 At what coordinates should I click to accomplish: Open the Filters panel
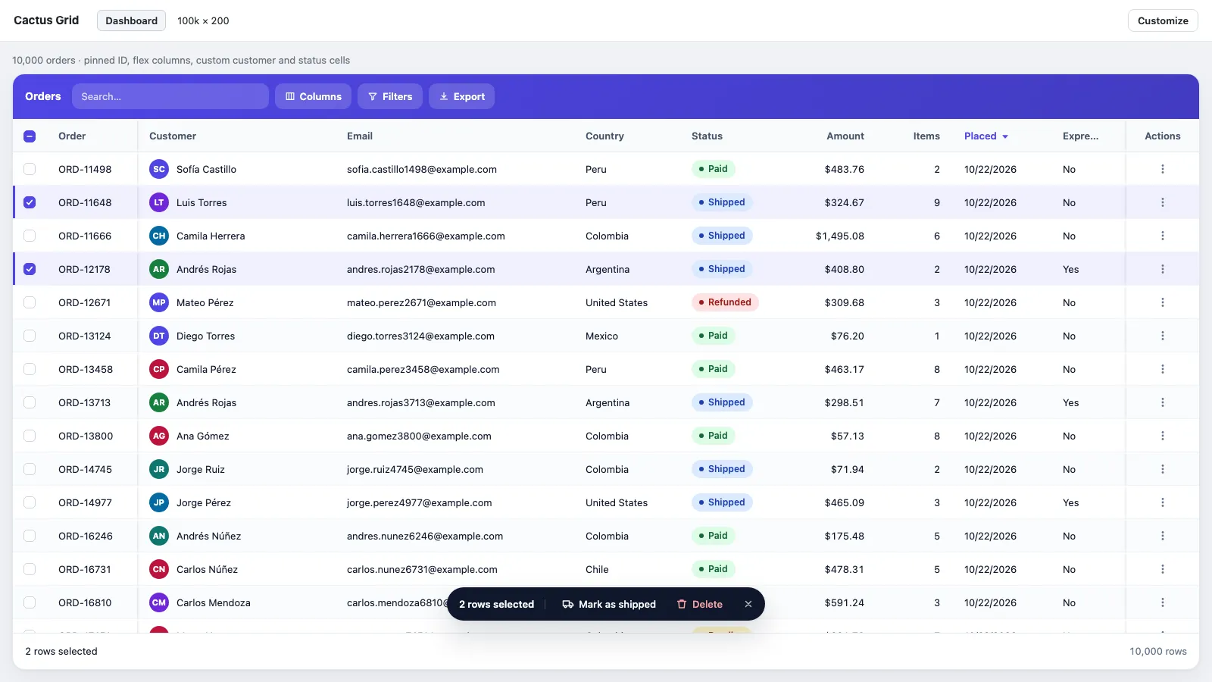click(390, 96)
